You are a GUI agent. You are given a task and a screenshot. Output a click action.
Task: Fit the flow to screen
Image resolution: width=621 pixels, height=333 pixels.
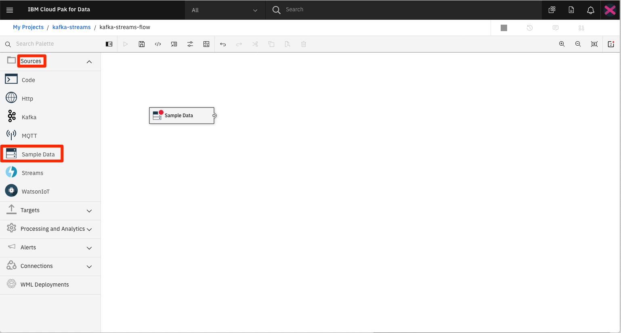click(594, 44)
